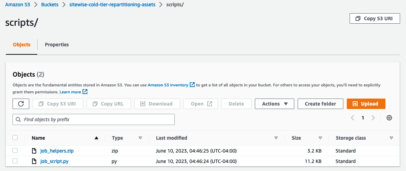
Task: Sort by Last modified column arrow
Action: point(276,138)
